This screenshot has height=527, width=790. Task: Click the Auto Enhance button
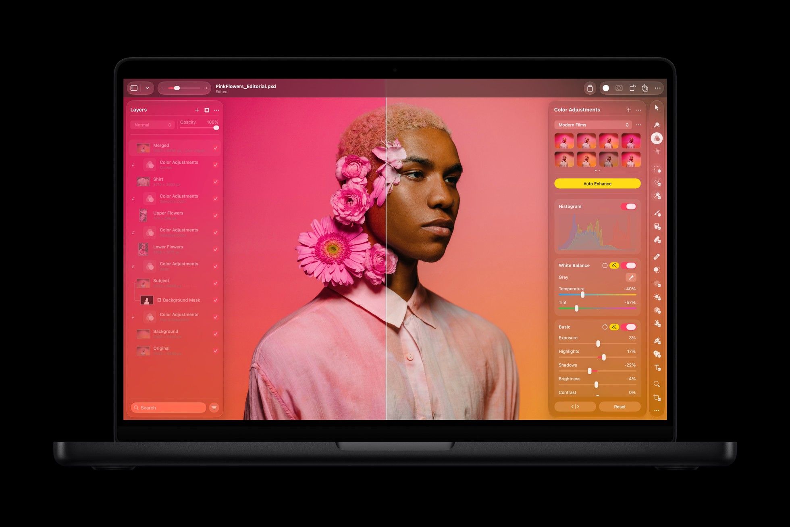point(597,183)
